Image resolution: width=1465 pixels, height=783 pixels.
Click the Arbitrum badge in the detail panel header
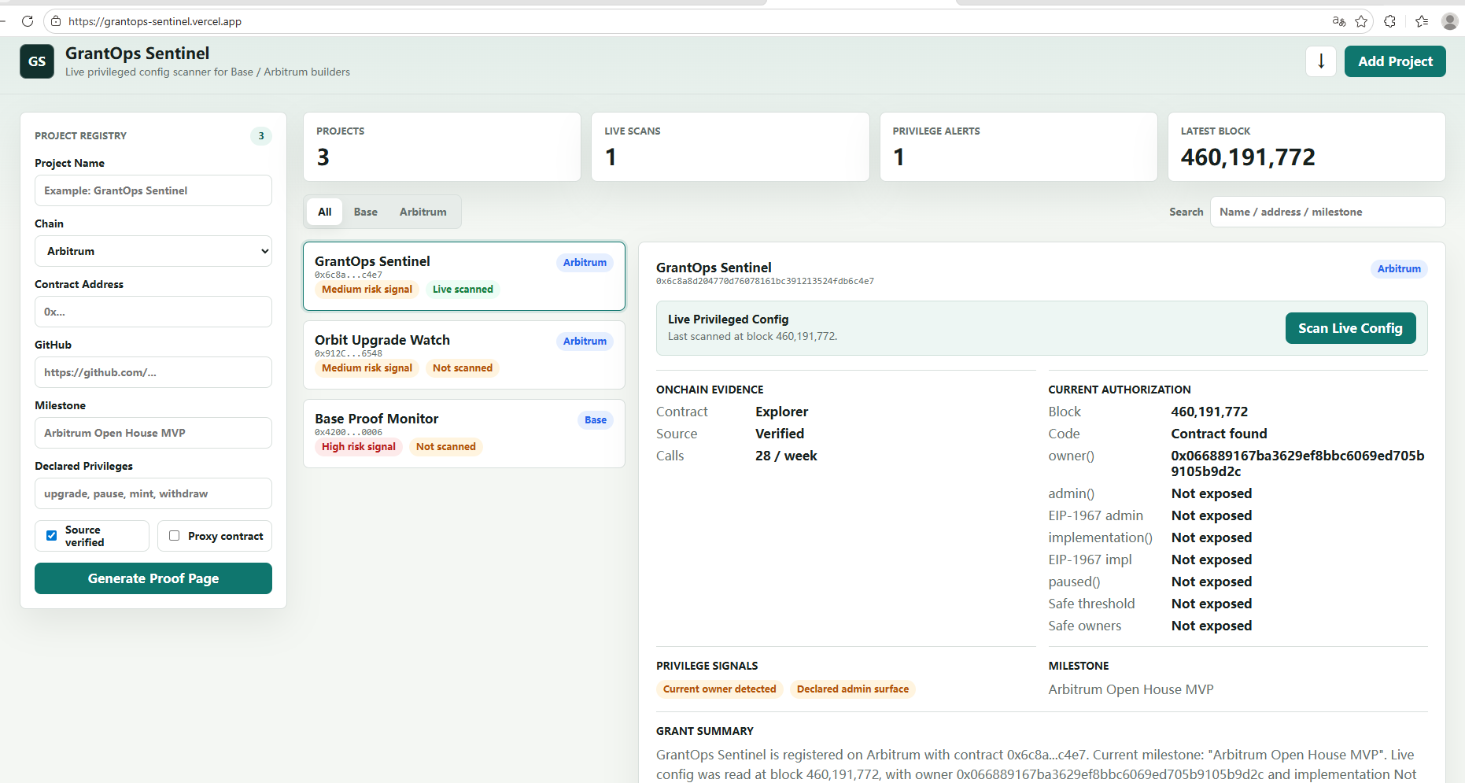(1399, 269)
